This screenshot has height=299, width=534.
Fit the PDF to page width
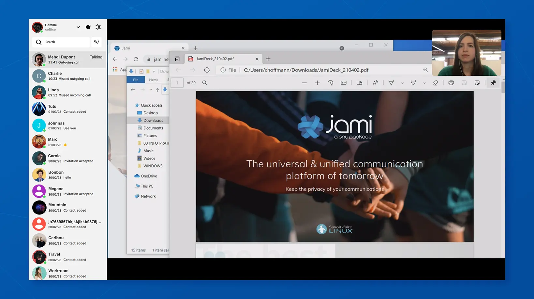pyautogui.click(x=344, y=83)
